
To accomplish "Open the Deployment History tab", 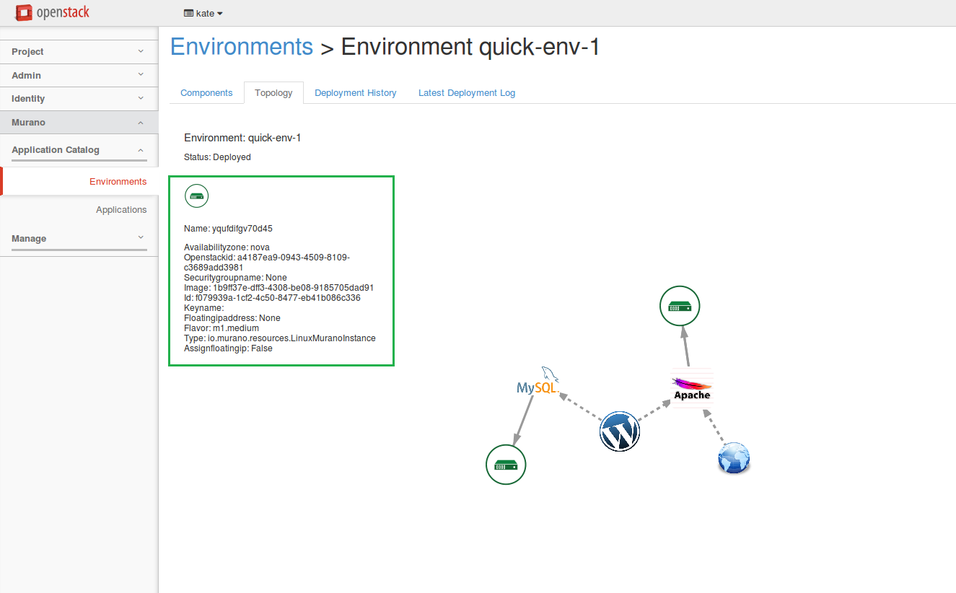I will 355,93.
